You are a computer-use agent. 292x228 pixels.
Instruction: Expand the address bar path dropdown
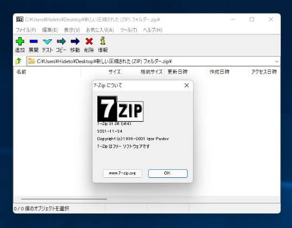(x=277, y=61)
